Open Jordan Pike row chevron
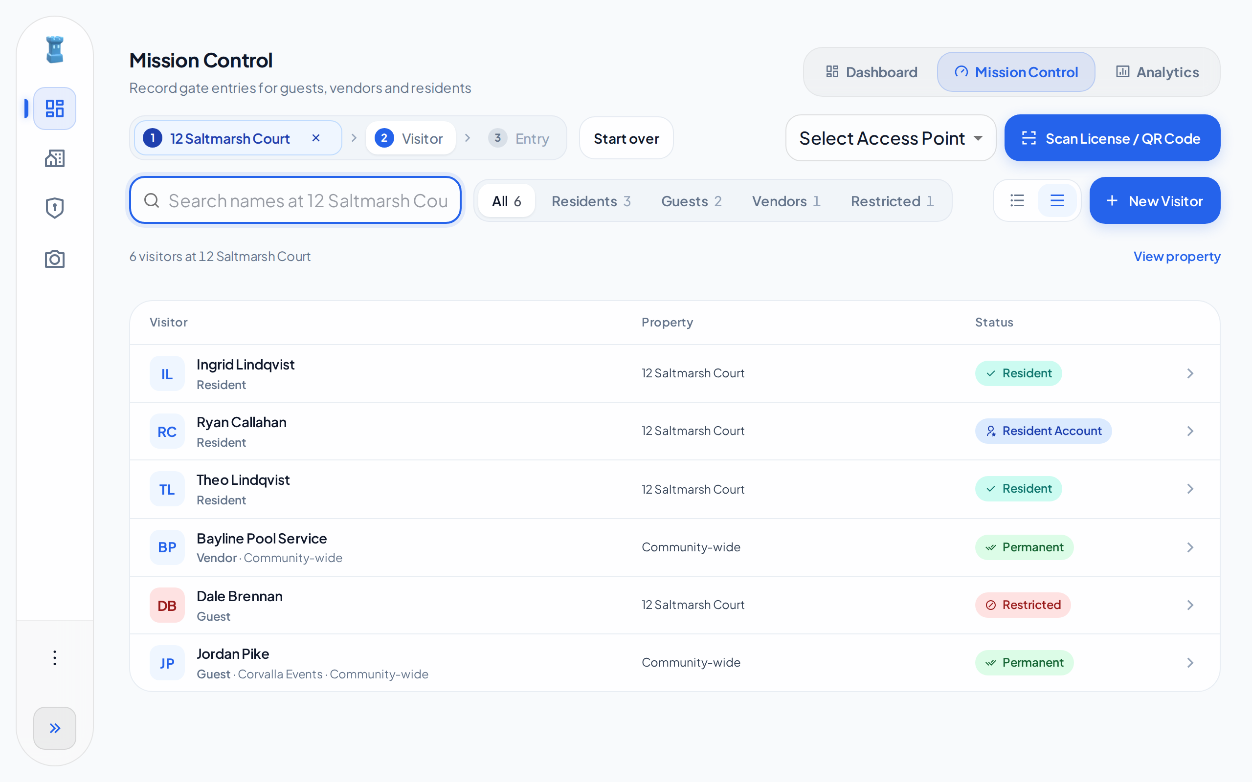 coord(1190,663)
